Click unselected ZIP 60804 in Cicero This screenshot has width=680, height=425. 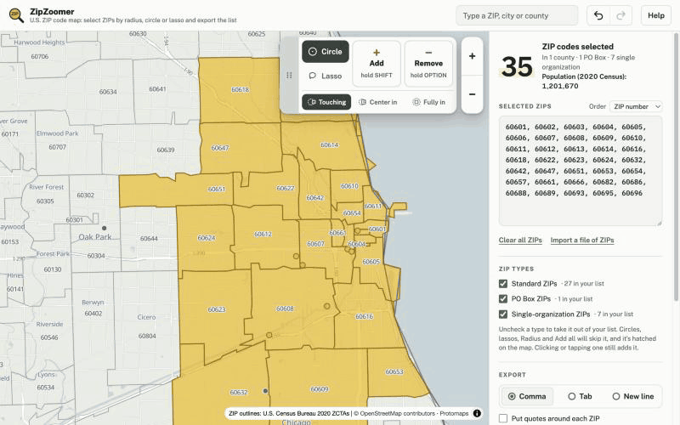pos(147,336)
